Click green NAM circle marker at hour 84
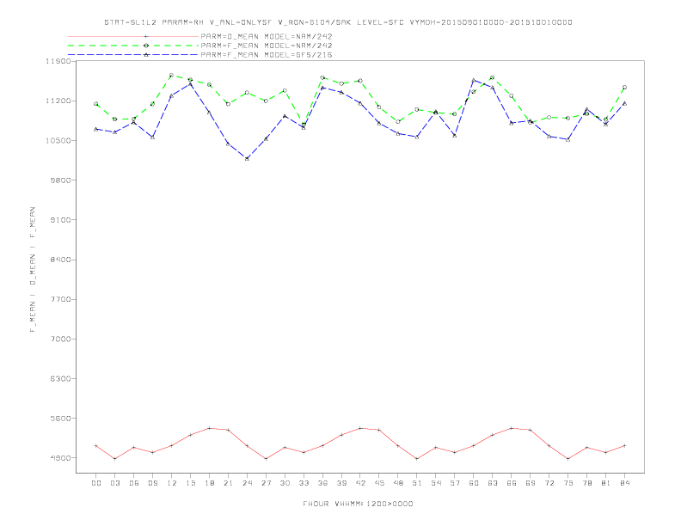Screen dimensions: 681x526 (x=624, y=87)
